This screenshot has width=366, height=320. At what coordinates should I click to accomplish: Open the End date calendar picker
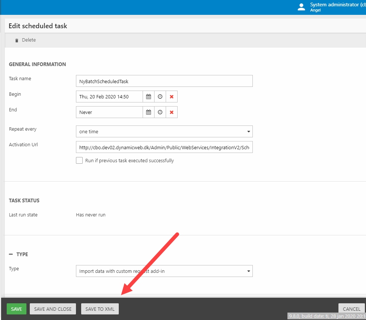coord(149,112)
